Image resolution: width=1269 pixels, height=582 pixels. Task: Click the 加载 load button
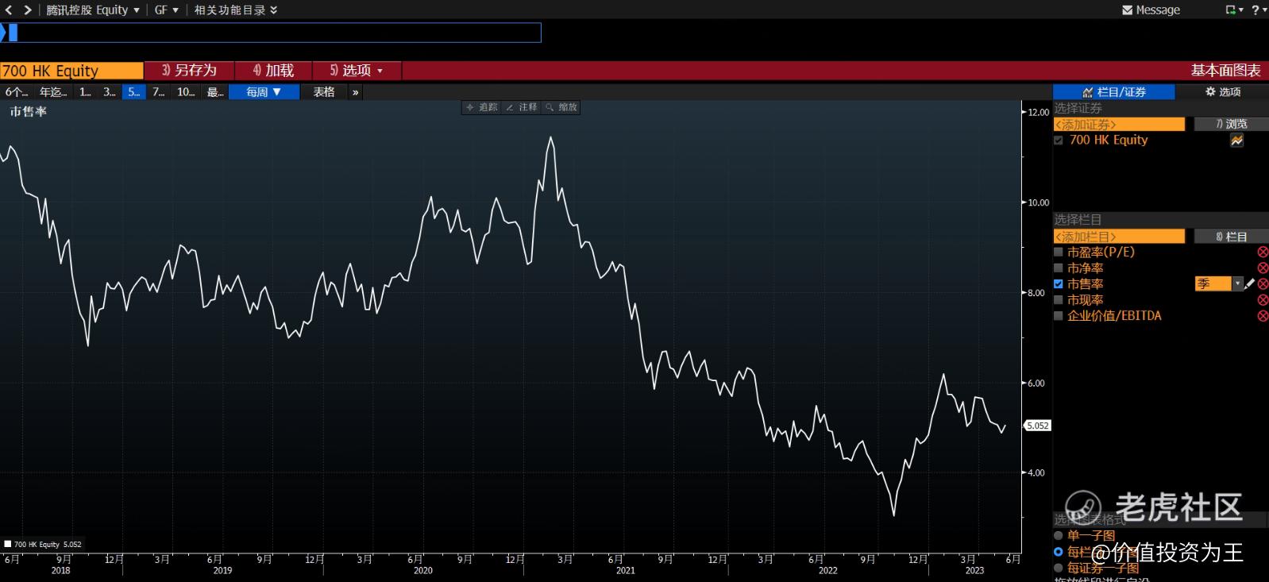click(x=273, y=71)
